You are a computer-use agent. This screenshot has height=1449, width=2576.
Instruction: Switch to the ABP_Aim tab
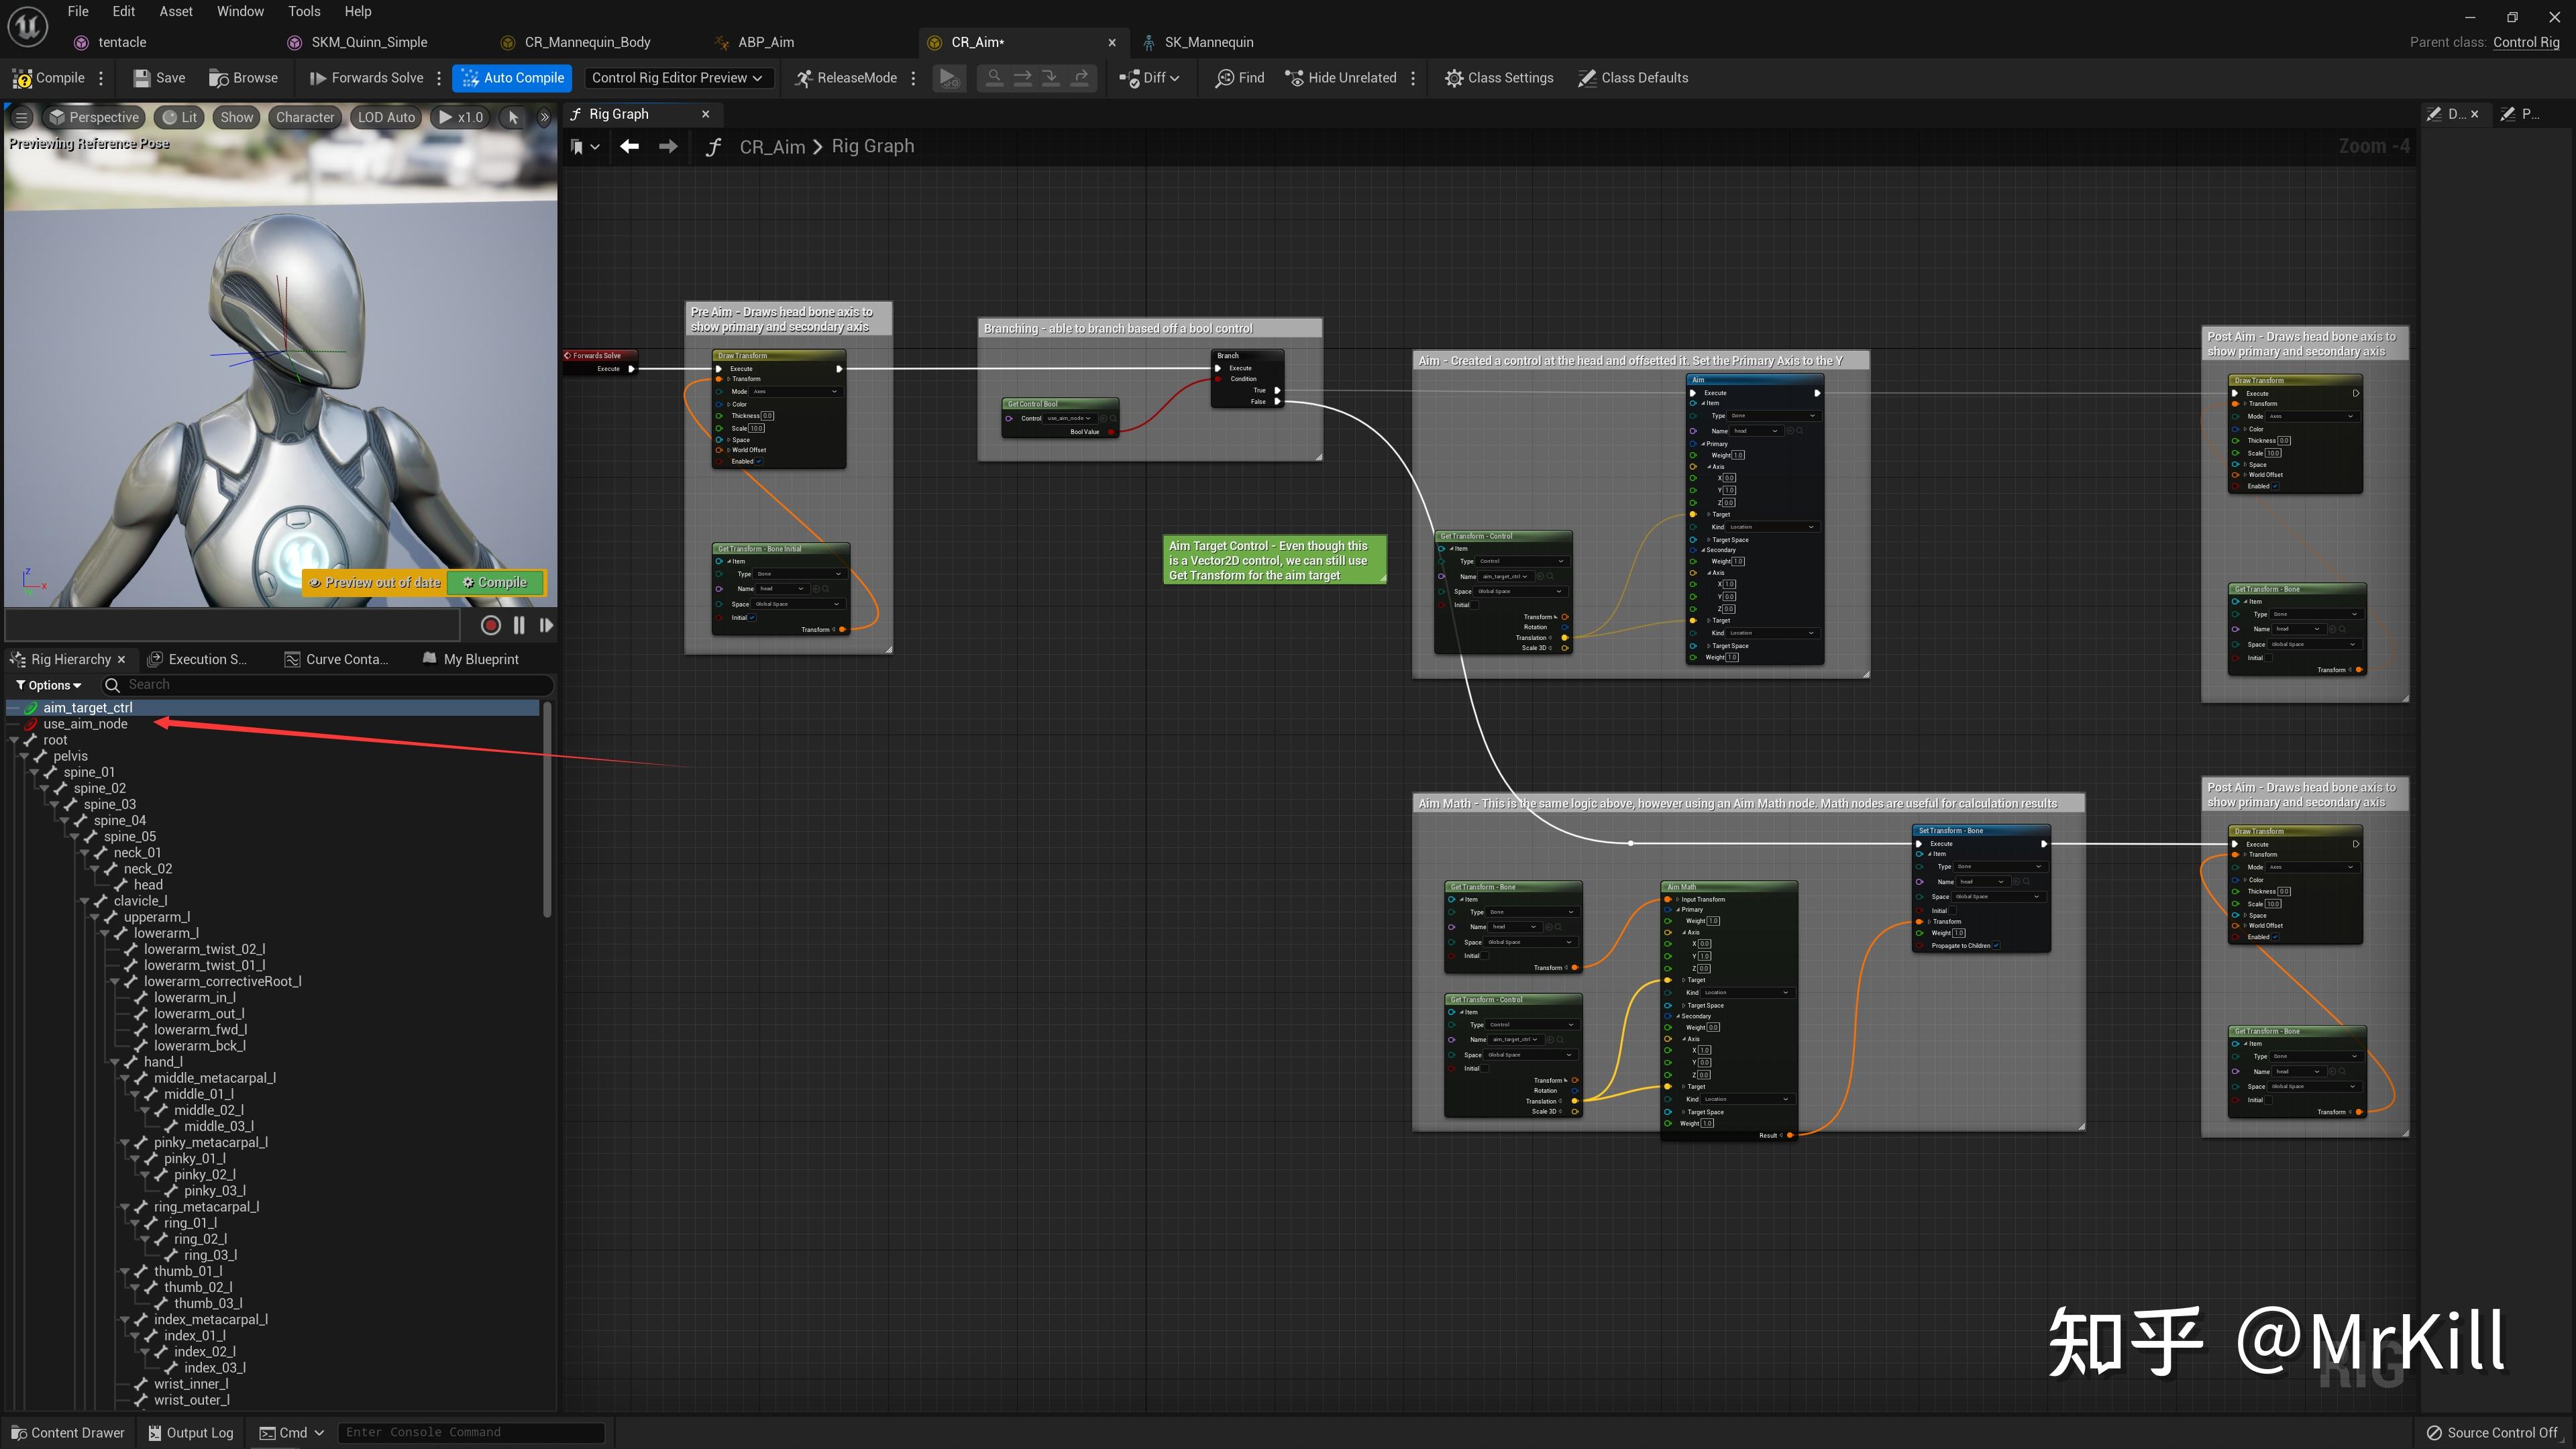[765, 42]
